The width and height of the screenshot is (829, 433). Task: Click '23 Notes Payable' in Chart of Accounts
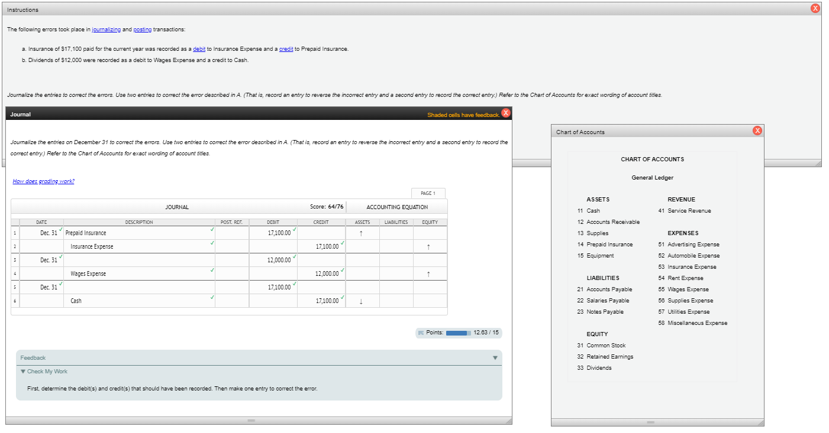(x=600, y=312)
